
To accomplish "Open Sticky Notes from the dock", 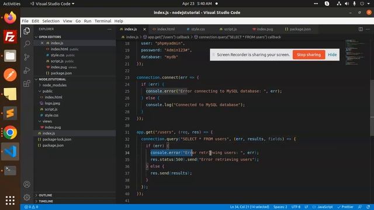I will (10, 94).
